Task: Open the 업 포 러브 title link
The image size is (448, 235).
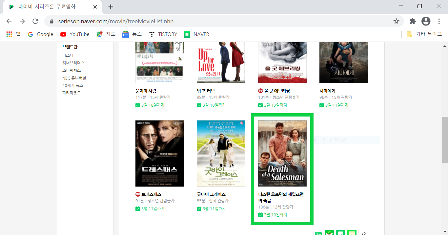Action: (206, 91)
